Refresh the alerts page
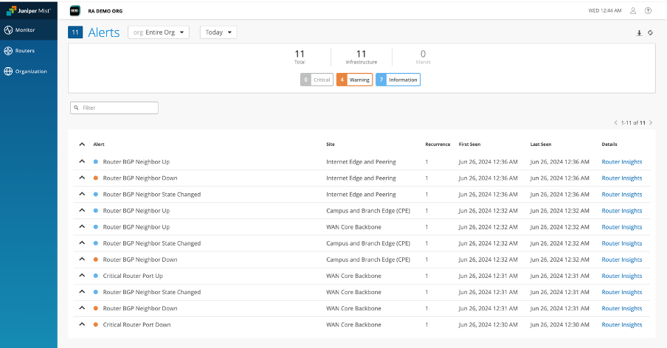 point(650,32)
